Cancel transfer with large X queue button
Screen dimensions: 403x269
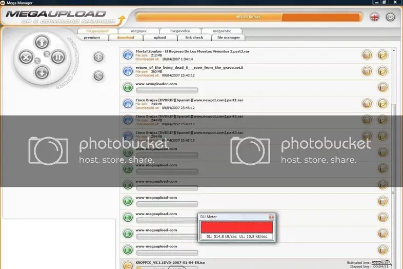click(26, 57)
